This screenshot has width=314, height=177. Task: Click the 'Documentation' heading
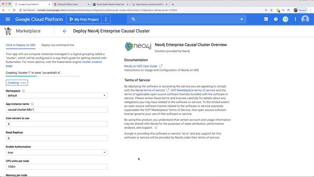[x=136, y=60]
